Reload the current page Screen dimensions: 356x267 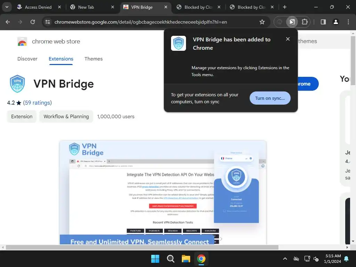[x=33, y=22]
